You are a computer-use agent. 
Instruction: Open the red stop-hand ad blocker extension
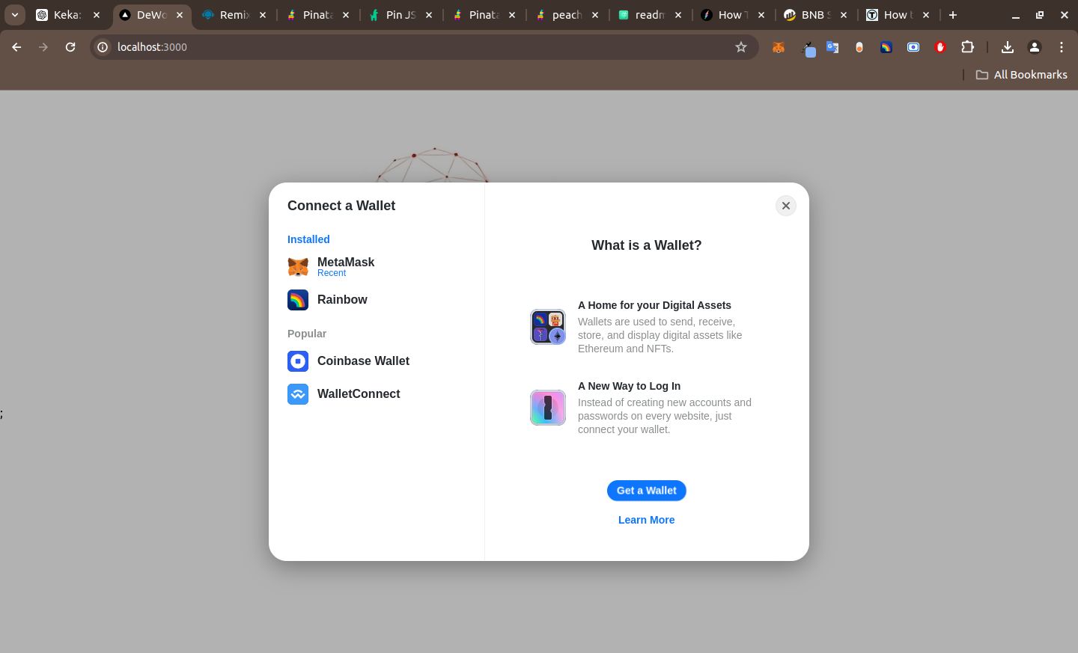(x=940, y=47)
